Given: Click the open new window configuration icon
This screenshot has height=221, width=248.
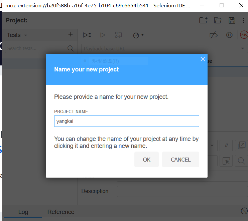Looking at the screenshot, I should (x=242, y=146).
